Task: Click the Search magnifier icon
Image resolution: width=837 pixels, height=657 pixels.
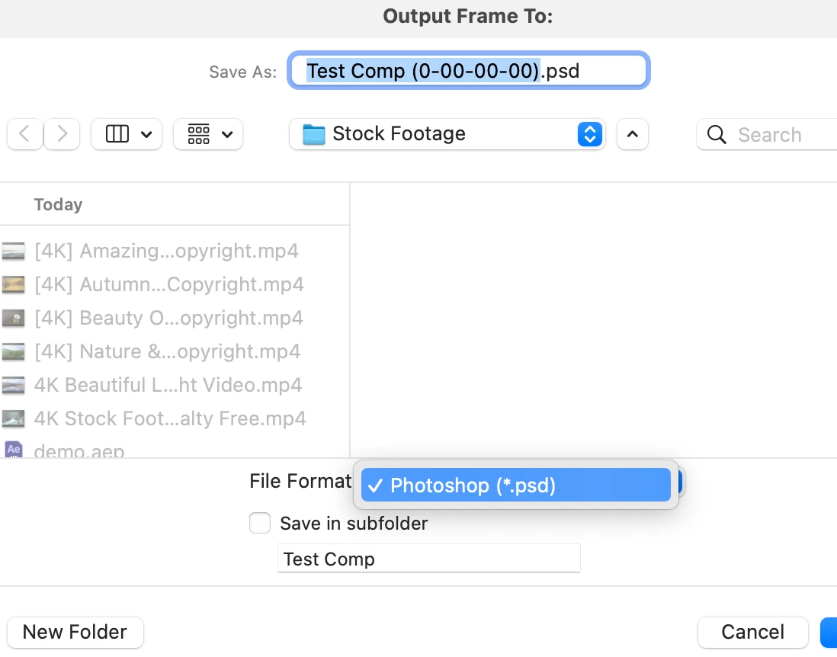Action: [x=717, y=135]
